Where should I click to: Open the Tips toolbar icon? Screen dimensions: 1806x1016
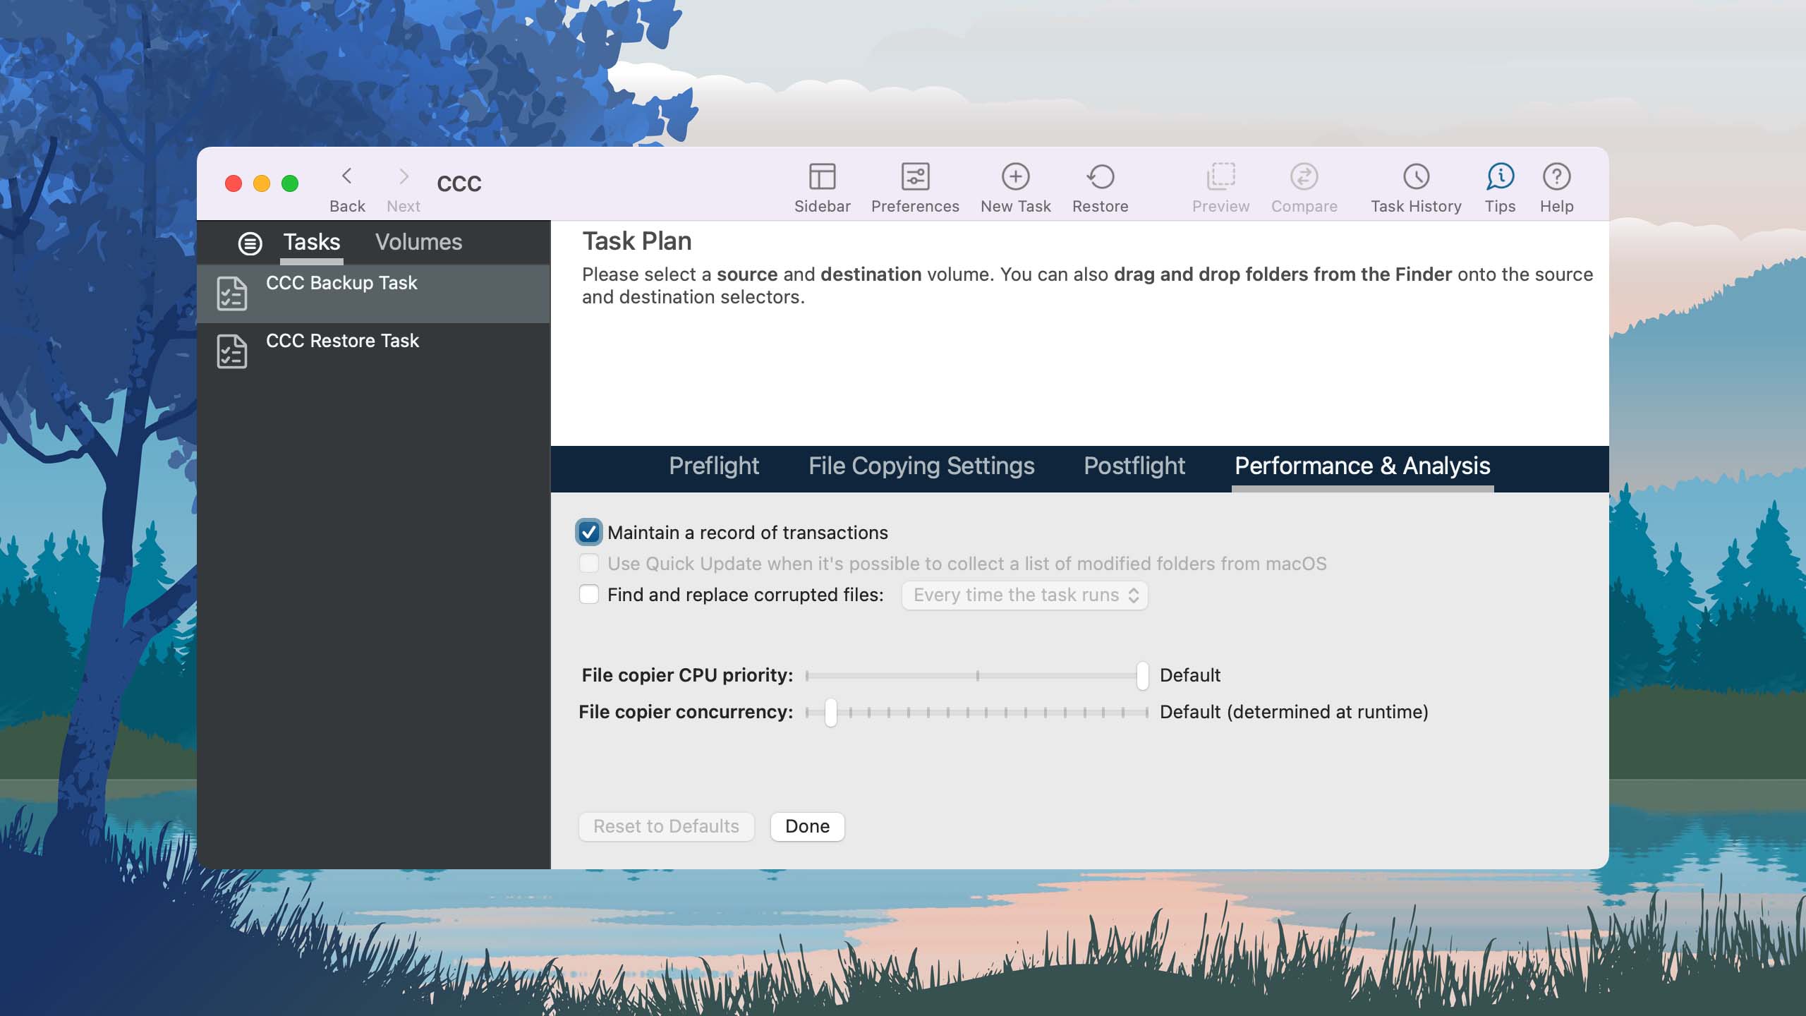pyautogui.click(x=1500, y=176)
